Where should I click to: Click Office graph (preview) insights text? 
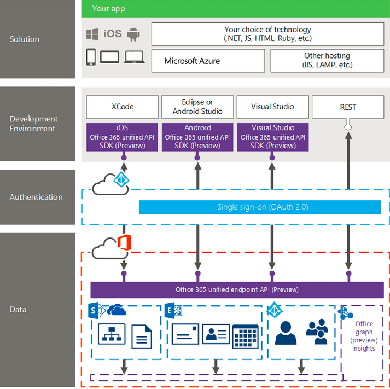(364, 336)
